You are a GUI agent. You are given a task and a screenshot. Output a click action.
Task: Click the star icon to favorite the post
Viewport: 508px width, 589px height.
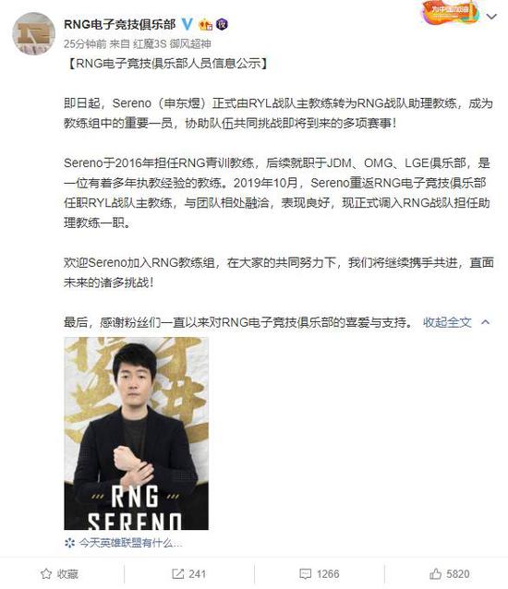point(46,573)
